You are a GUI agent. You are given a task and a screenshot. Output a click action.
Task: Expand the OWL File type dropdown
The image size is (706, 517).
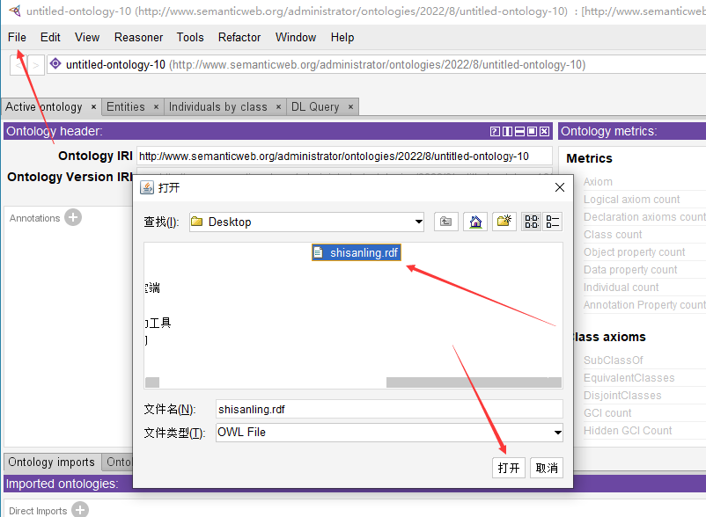tap(558, 433)
